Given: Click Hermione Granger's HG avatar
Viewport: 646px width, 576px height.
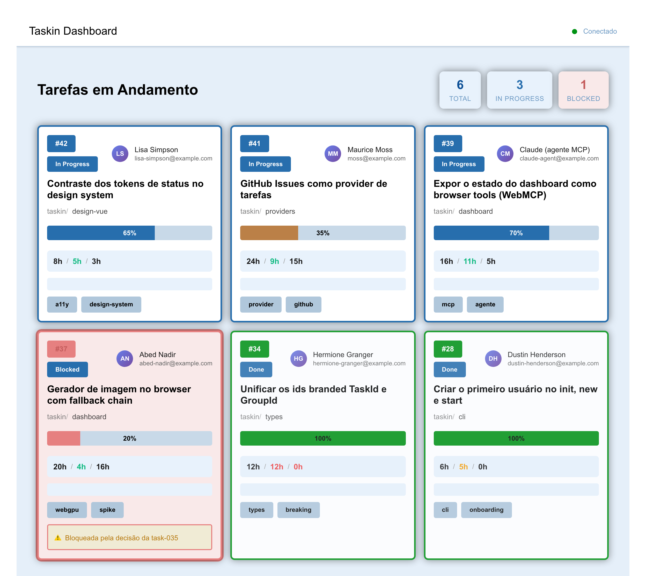Looking at the screenshot, I should 298,359.
